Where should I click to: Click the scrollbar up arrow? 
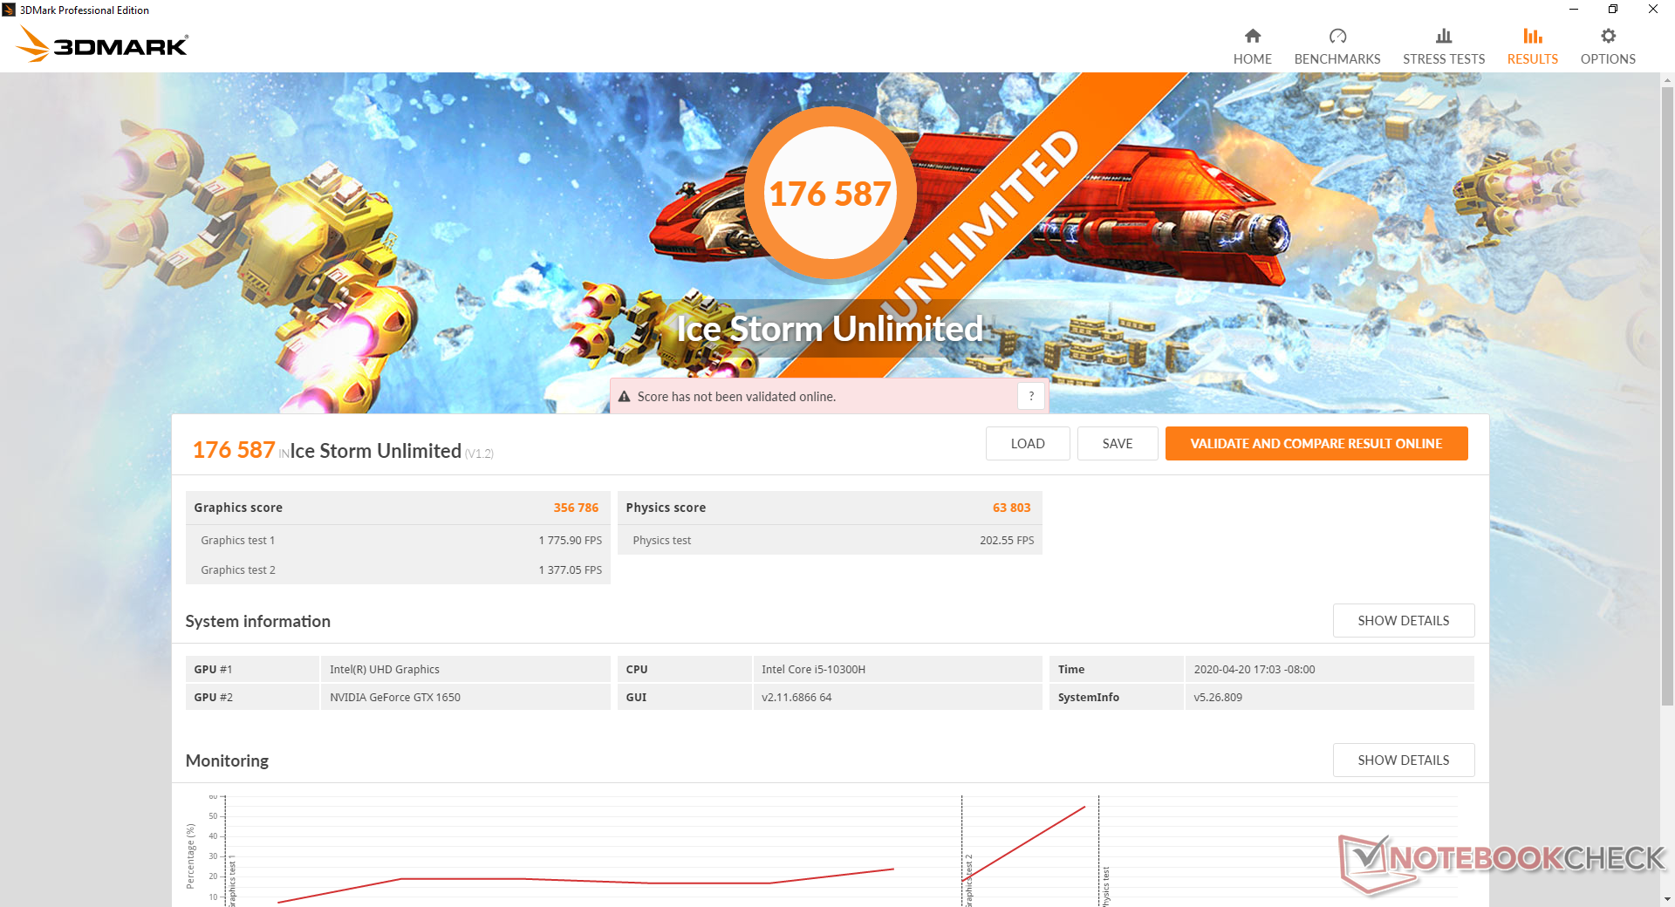tap(1667, 80)
